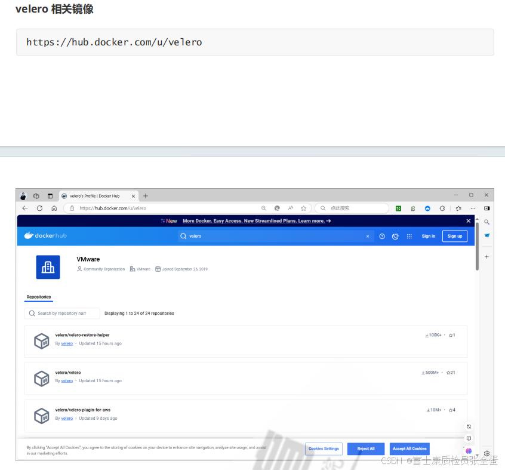Go to browser home icon

coord(54,208)
